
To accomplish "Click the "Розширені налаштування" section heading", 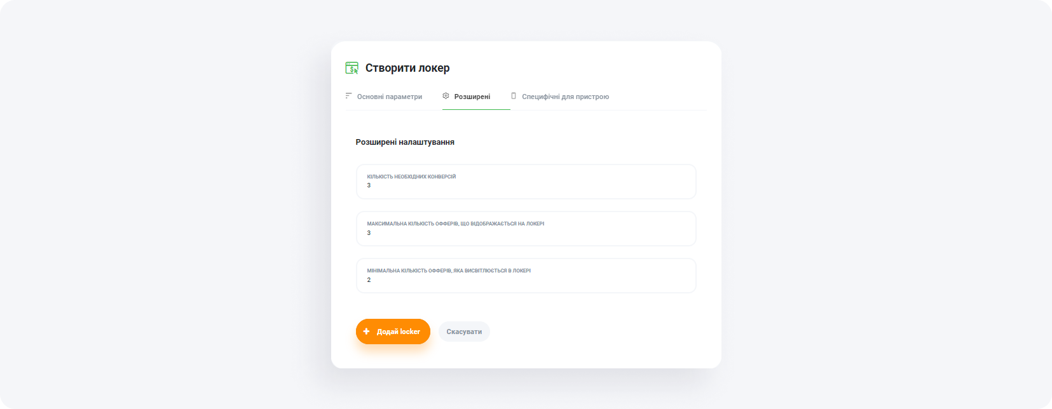I will (x=405, y=142).
